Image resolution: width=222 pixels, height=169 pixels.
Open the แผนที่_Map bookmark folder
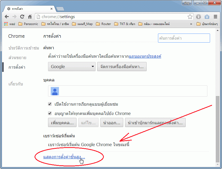click(x=82, y=24)
